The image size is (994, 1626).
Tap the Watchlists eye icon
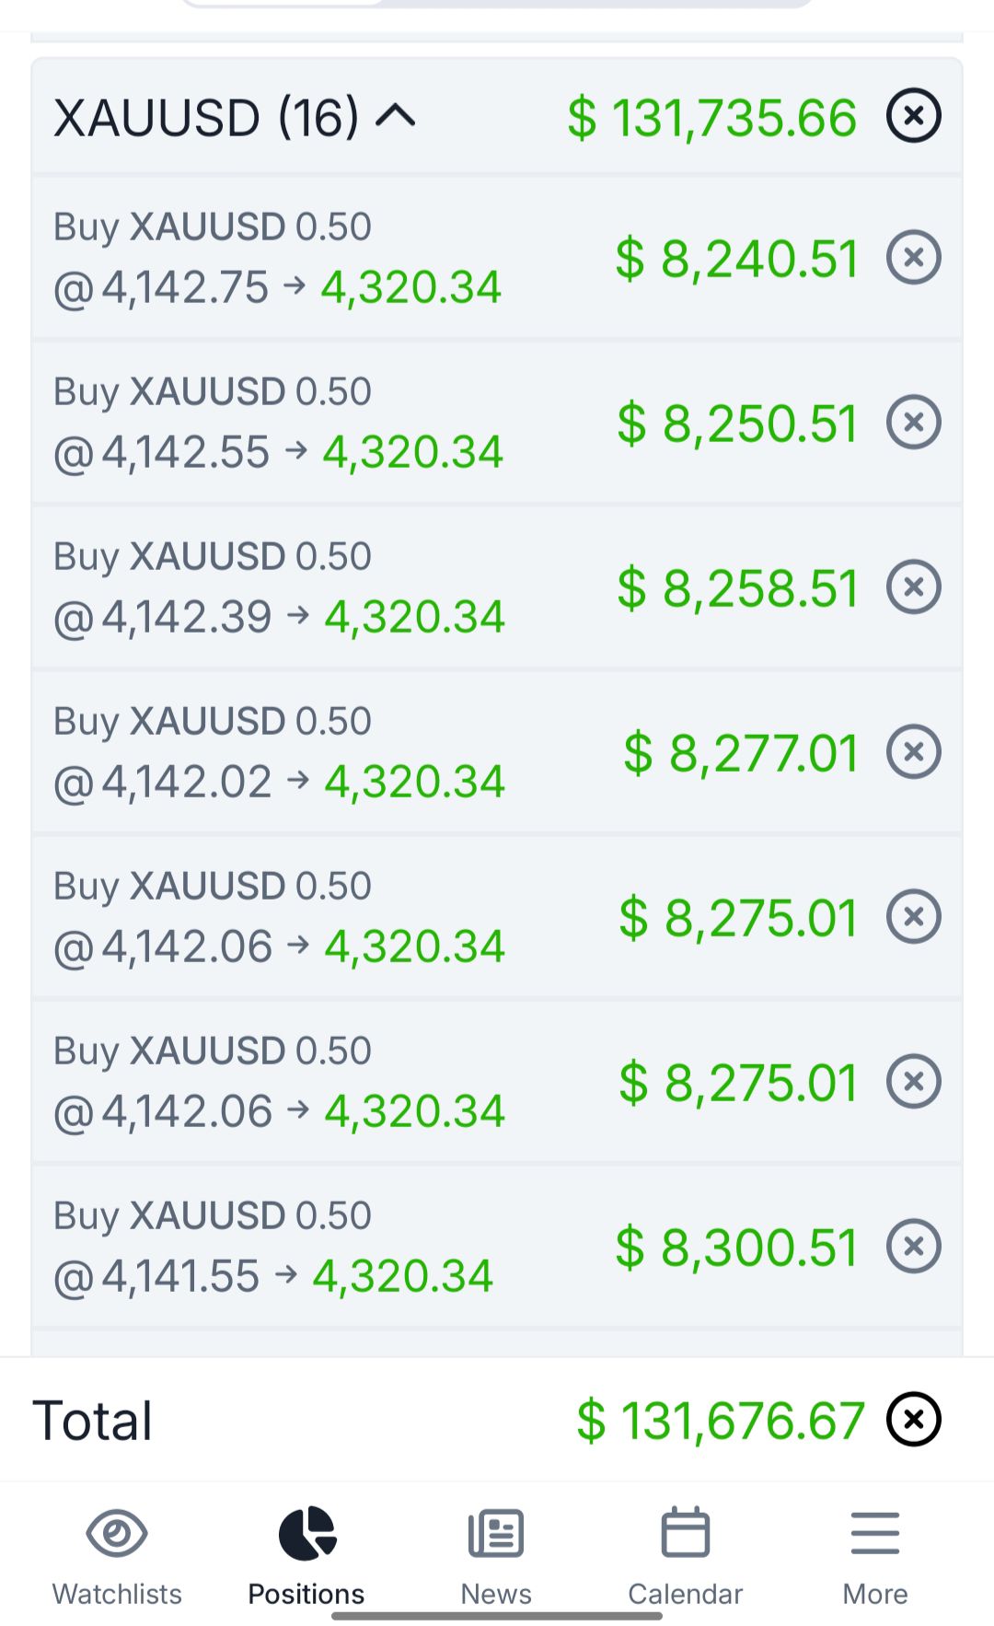click(x=117, y=1534)
